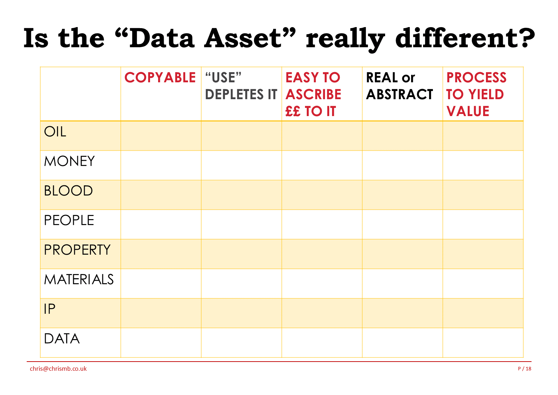Select the PEOPLE row label

(69, 221)
